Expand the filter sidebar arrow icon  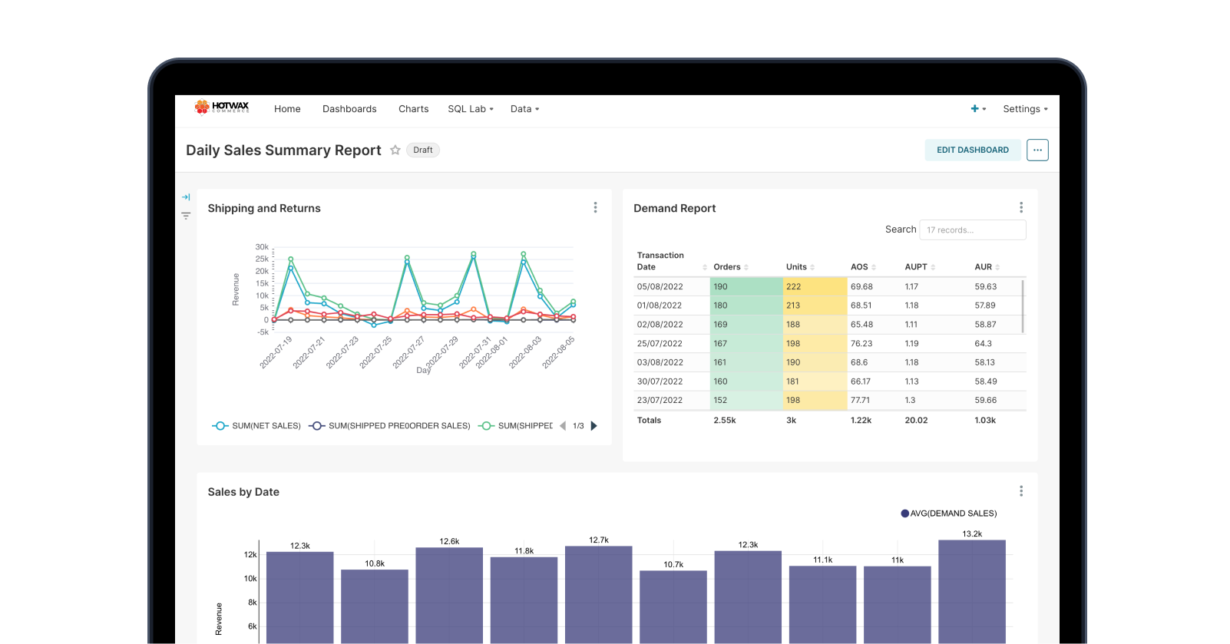pos(186,197)
